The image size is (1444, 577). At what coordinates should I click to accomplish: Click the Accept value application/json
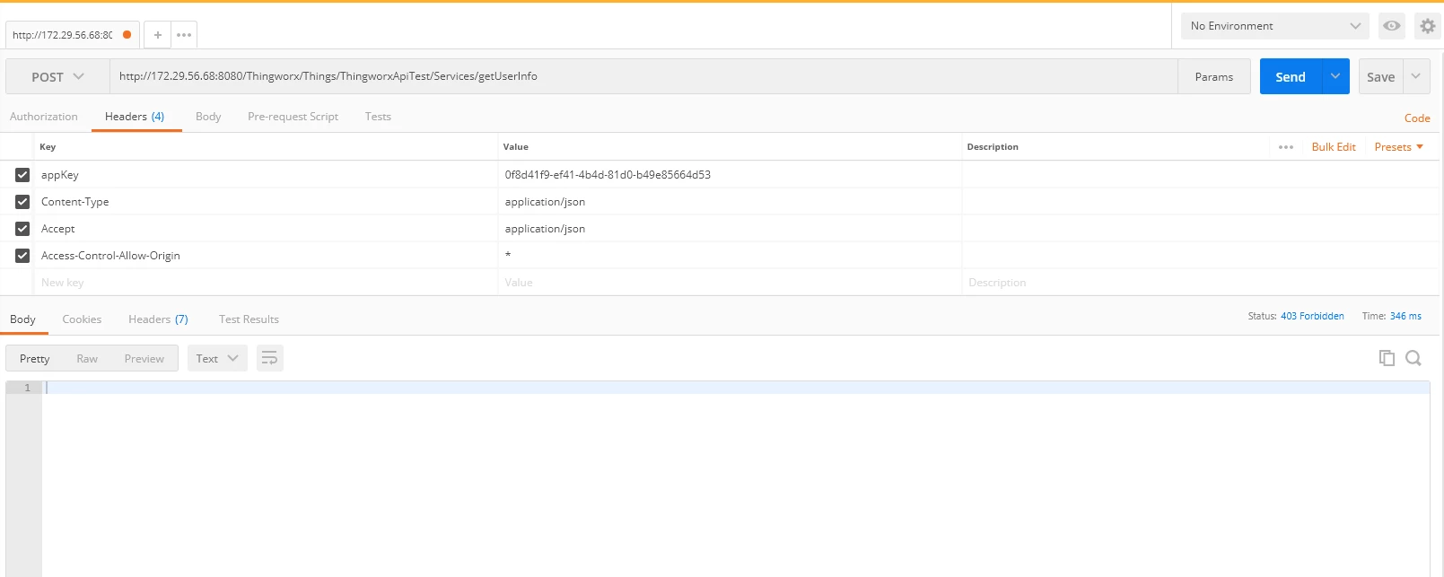pyautogui.click(x=545, y=229)
